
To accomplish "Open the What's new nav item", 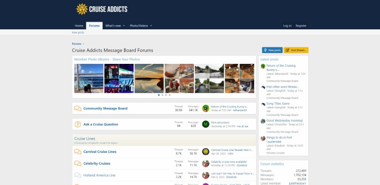I will point(113,26).
